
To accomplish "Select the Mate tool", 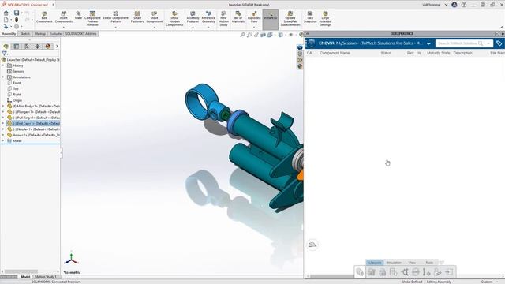I will click(78, 16).
